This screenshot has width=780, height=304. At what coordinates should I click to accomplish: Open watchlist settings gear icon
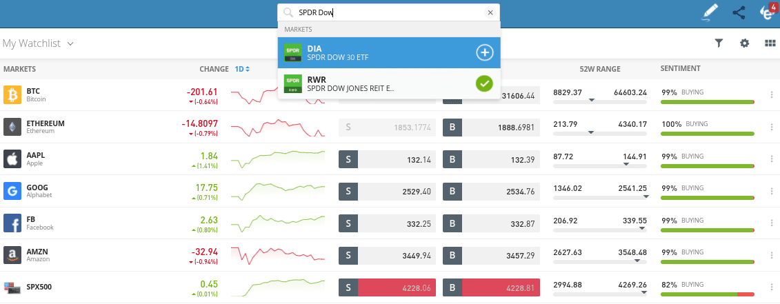tap(744, 43)
